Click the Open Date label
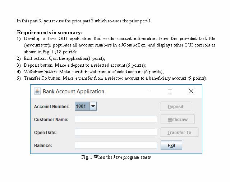The height and width of the screenshot is (182, 230). (x=45, y=133)
